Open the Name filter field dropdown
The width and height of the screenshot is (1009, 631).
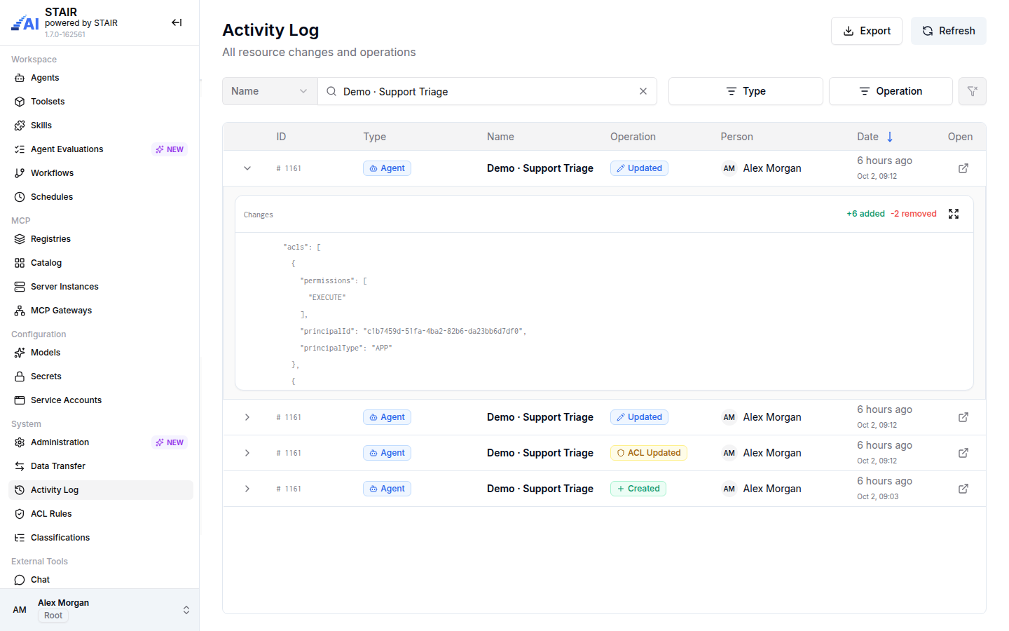tap(270, 91)
